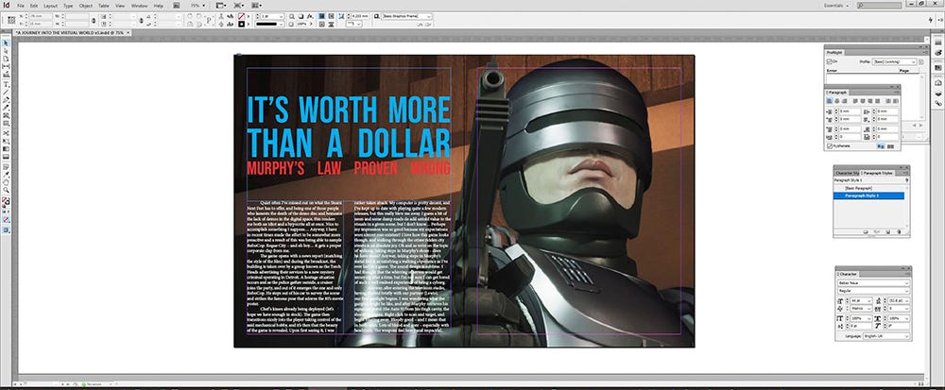Toggle the Preflight On checkbox
Screen dimensions: 945x390
point(830,61)
